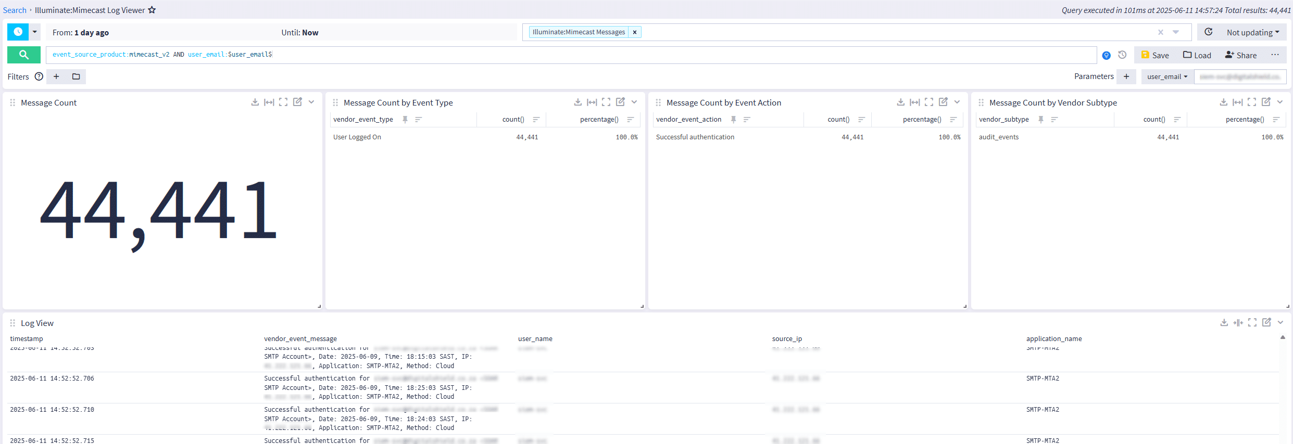Open the filters folder icon

click(76, 76)
